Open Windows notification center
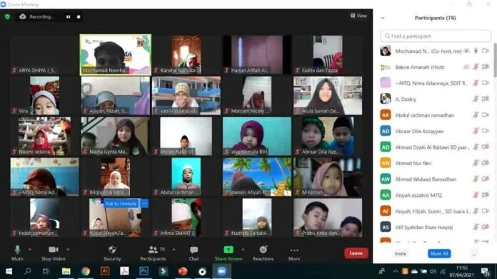 pos(485,271)
